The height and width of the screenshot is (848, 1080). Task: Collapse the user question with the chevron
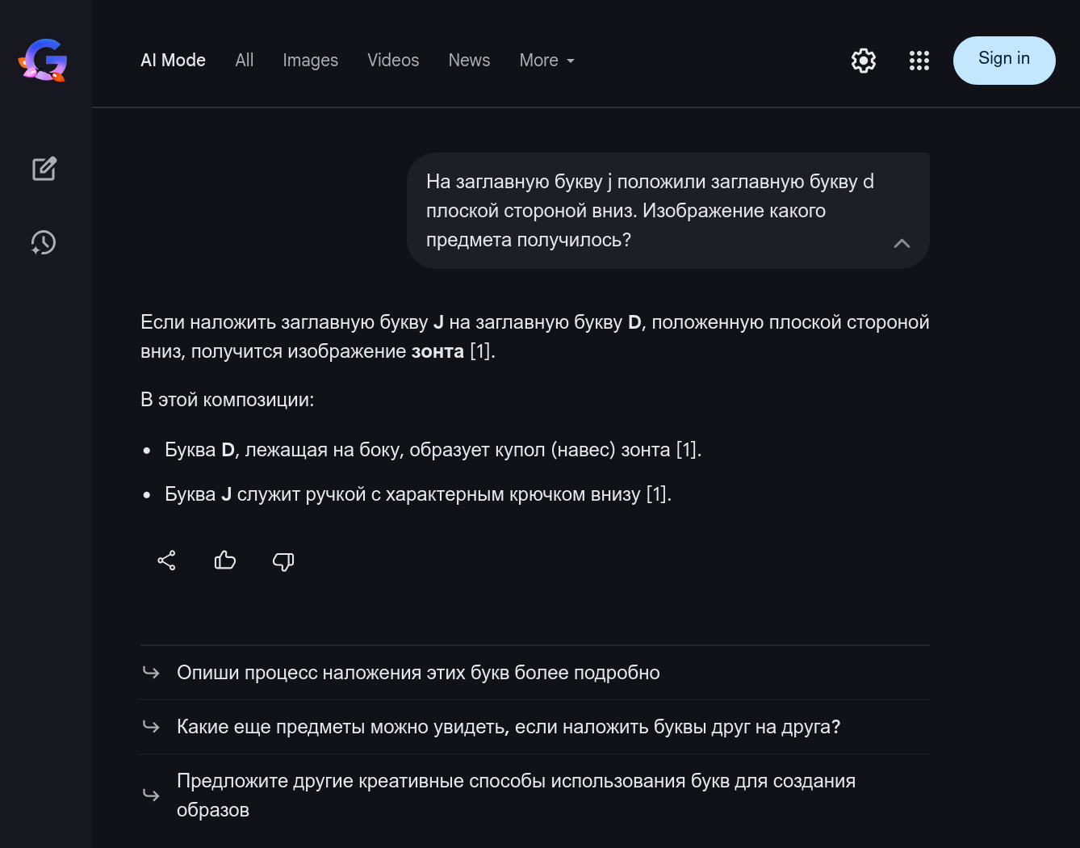pyautogui.click(x=902, y=243)
